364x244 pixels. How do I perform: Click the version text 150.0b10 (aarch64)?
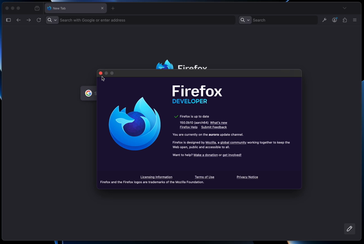(194, 123)
